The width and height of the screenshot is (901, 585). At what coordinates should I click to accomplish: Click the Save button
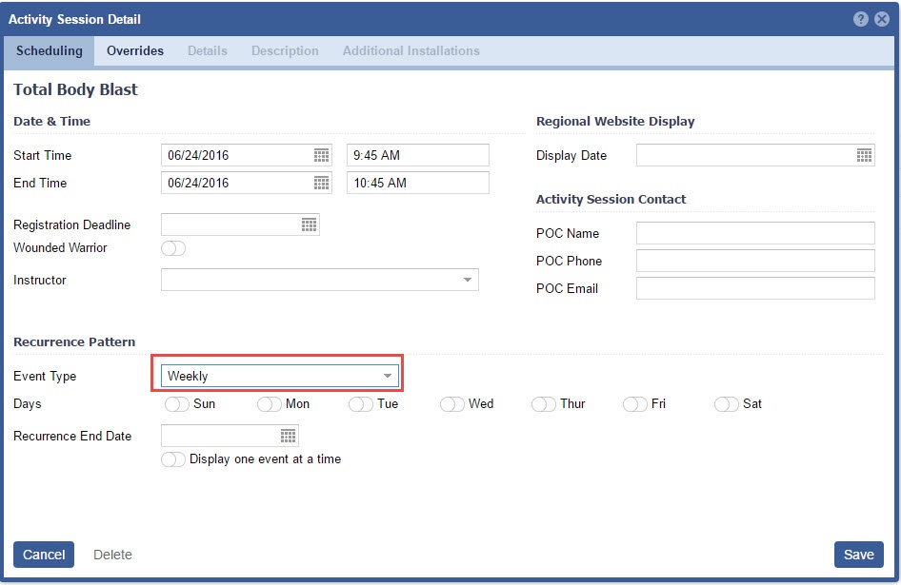(x=858, y=555)
